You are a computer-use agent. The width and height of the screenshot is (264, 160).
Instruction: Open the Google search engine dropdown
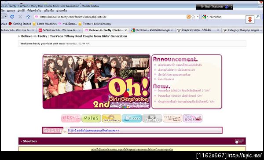207,17
